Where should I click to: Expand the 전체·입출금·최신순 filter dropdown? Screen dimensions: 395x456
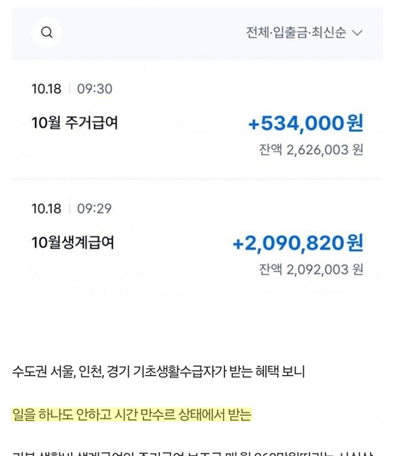(304, 32)
